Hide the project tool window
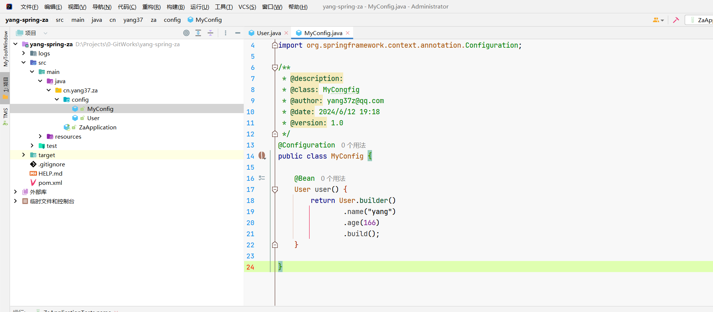713x312 pixels. click(x=238, y=33)
